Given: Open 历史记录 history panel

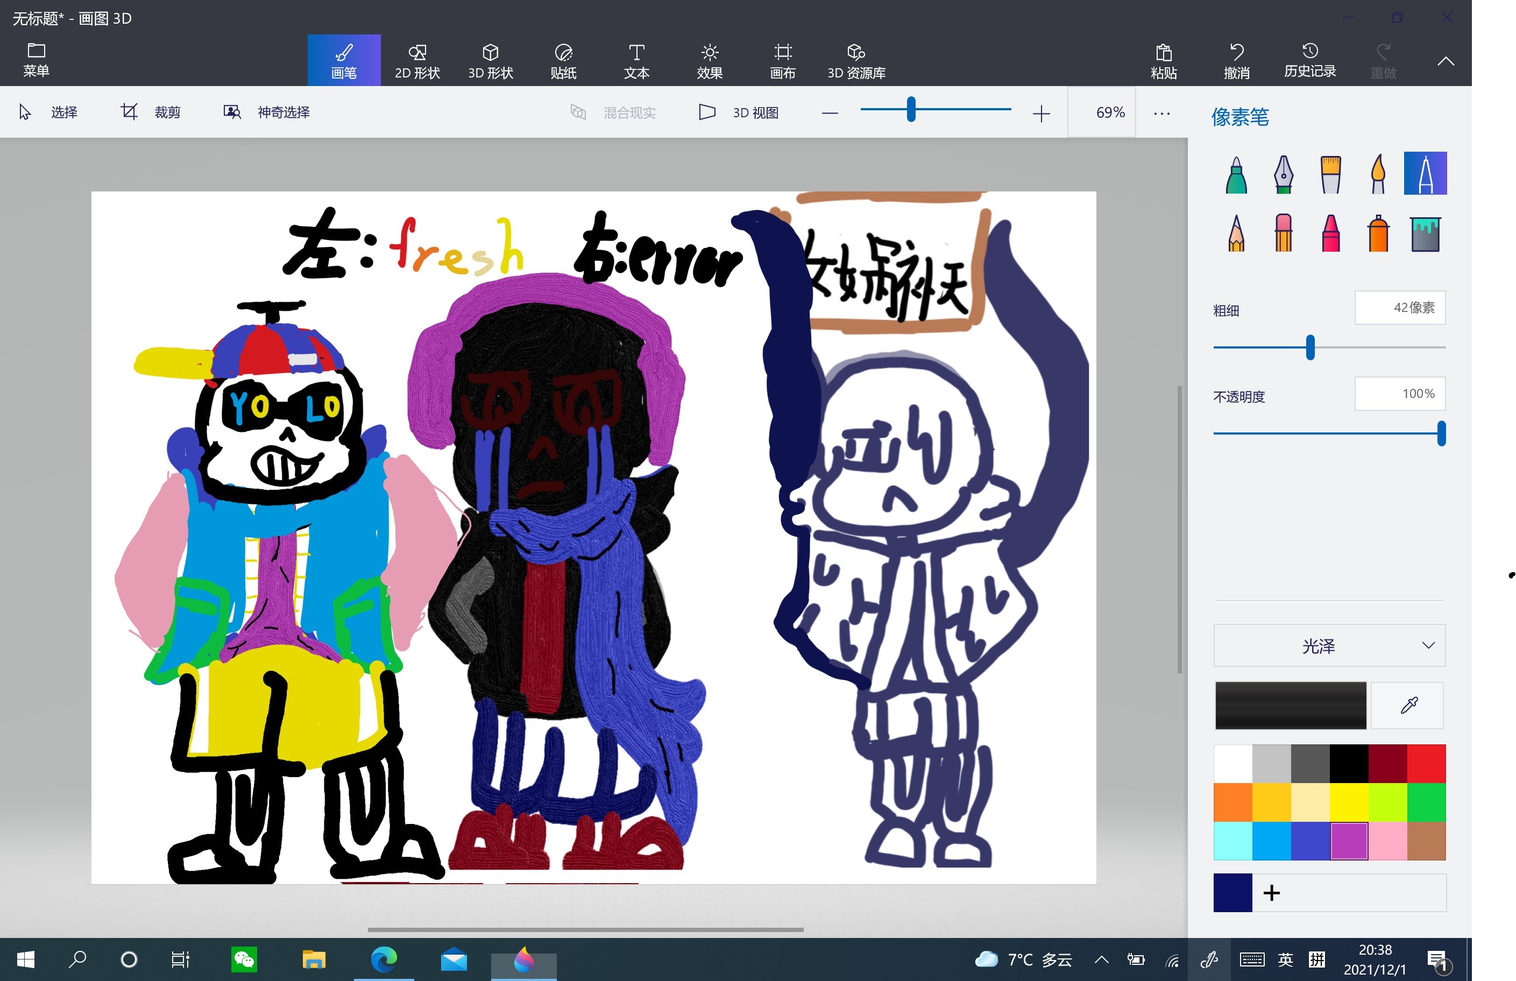Looking at the screenshot, I should pos(1309,61).
